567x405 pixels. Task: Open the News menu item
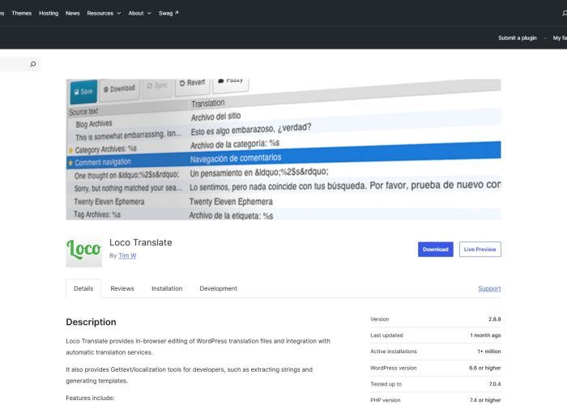click(x=73, y=13)
